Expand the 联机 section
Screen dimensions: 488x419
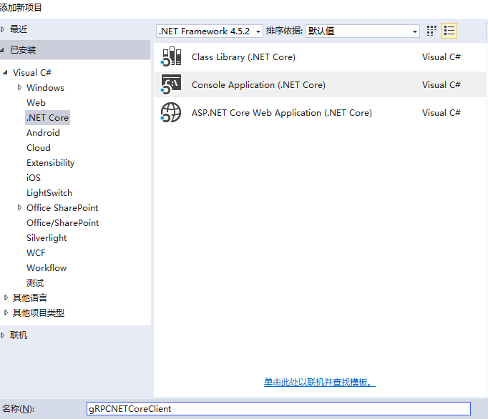[3, 335]
